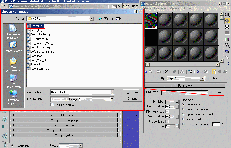The height and width of the screenshot is (148, 231).
Task: Enable Flip vertically checkbox
Action: [x=167, y=122]
